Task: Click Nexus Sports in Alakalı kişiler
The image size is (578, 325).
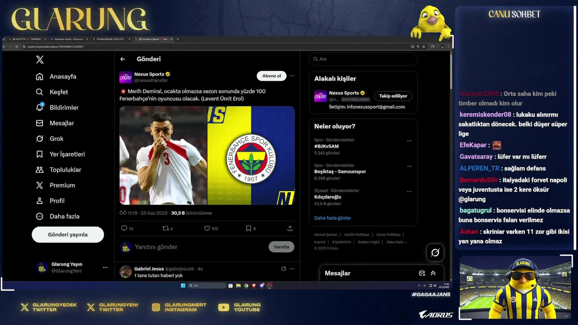Action: 344,93
